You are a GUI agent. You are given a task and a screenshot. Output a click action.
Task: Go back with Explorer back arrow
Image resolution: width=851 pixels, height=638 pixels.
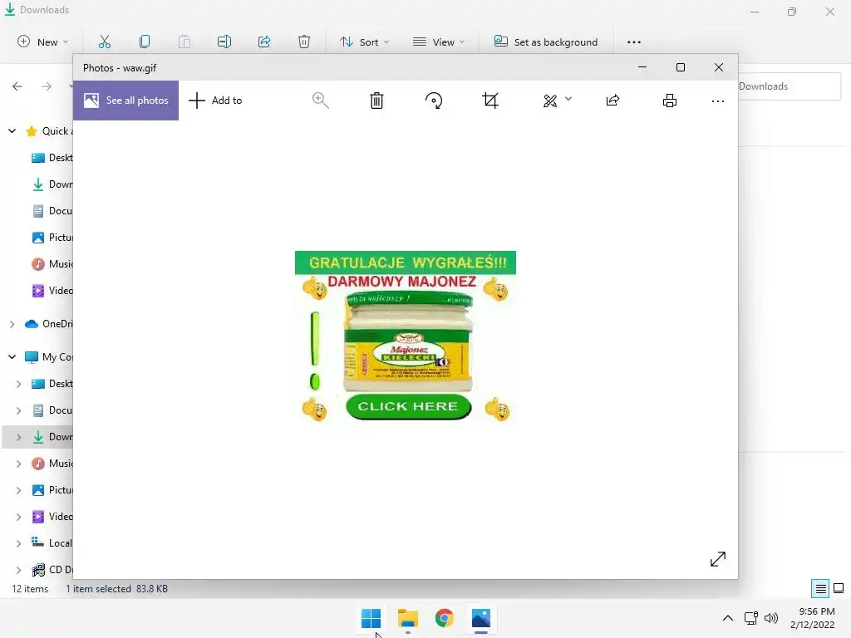pos(17,86)
